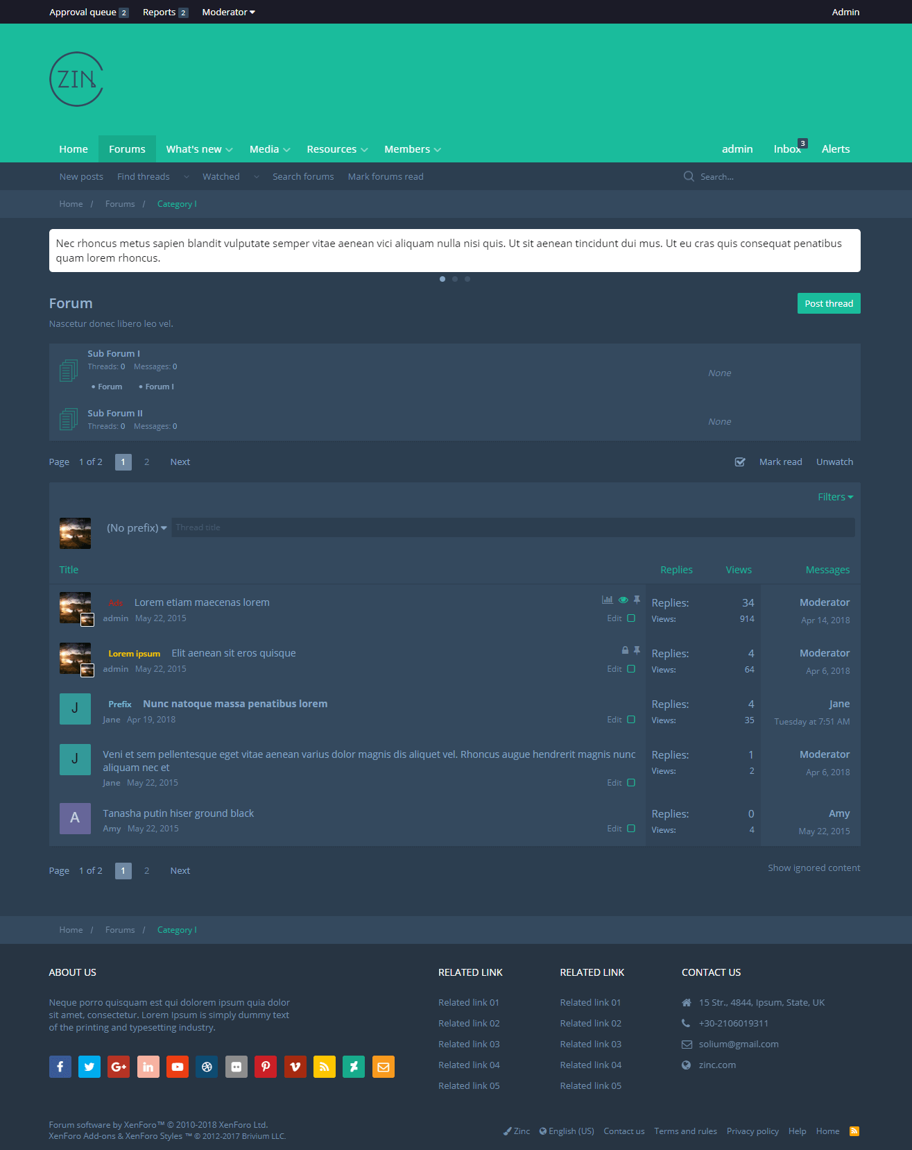
Task: Click the YouTube icon in the footer
Action: 178,1067
